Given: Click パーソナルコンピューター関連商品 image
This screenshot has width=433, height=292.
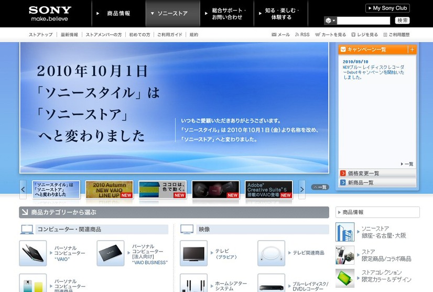Looking at the screenshot, I should point(33,283).
